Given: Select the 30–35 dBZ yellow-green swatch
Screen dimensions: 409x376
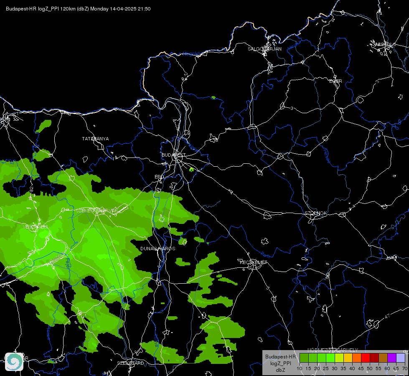Looking at the screenshot, I should point(339,358).
